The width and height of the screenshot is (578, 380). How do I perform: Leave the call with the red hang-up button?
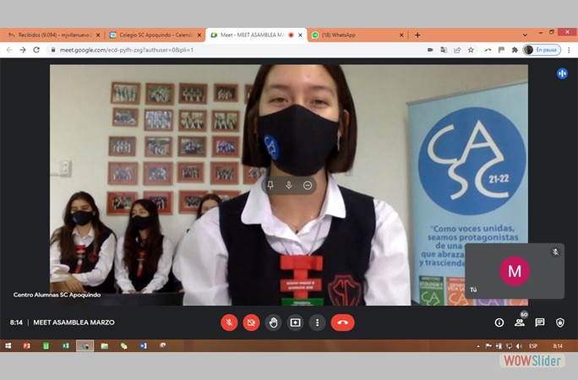coord(342,323)
